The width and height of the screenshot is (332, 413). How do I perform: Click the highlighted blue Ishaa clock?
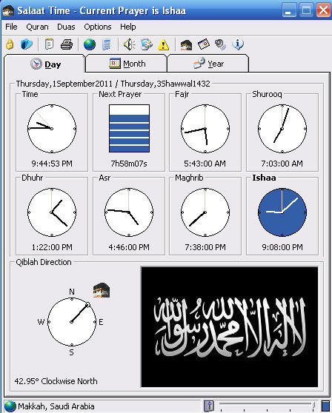click(282, 212)
